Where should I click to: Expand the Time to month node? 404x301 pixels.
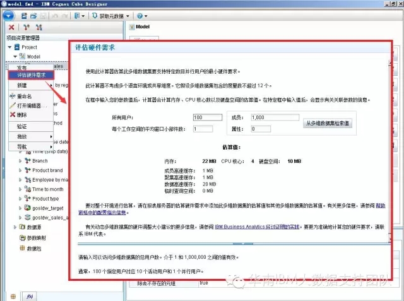(20, 189)
